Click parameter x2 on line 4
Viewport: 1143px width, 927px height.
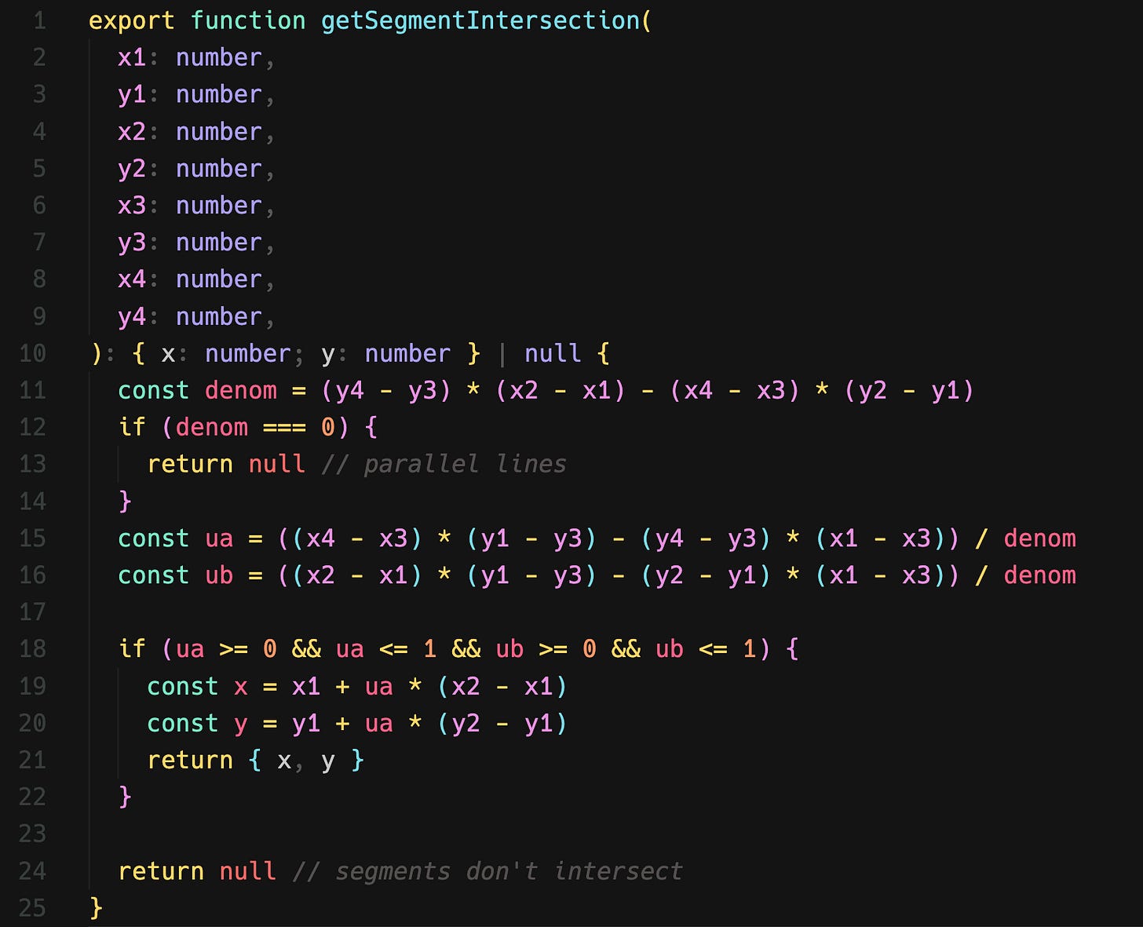[x=132, y=131]
